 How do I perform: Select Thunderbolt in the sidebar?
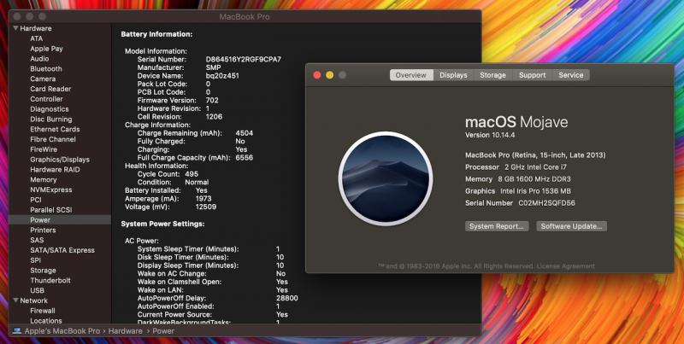[x=50, y=281]
